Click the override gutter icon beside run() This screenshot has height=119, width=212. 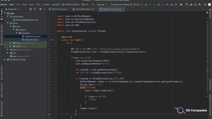52,40
